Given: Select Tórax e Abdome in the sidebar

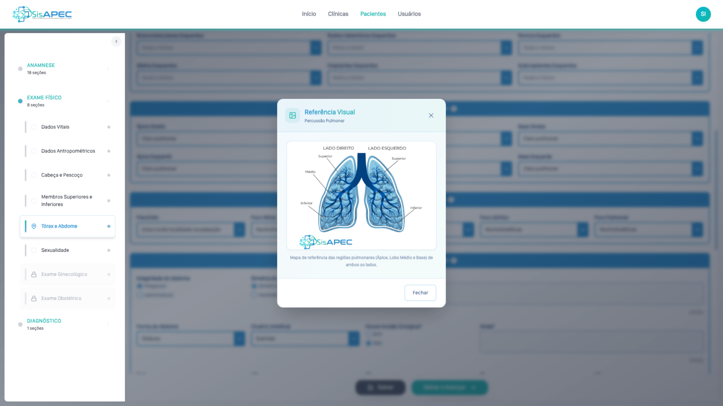Looking at the screenshot, I should pos(68,226).
